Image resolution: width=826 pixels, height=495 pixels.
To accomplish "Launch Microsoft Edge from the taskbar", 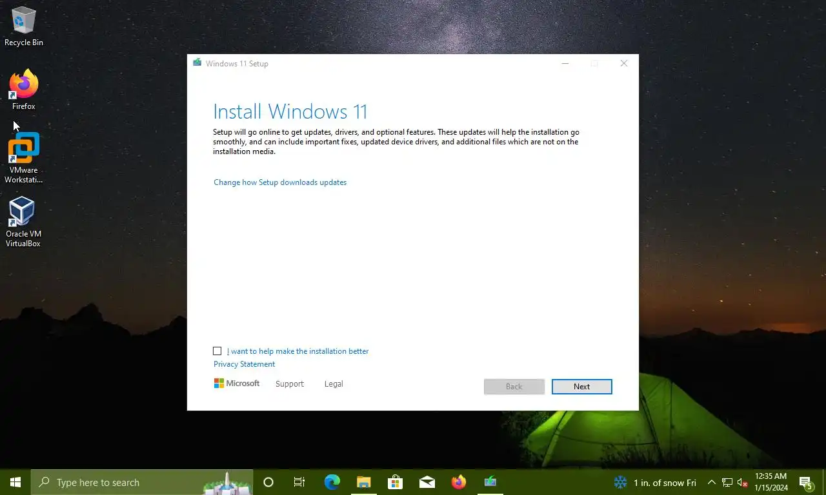I will coord(332,482).
